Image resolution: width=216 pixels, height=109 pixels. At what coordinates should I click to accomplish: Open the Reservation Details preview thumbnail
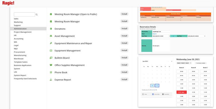point(176,39)
